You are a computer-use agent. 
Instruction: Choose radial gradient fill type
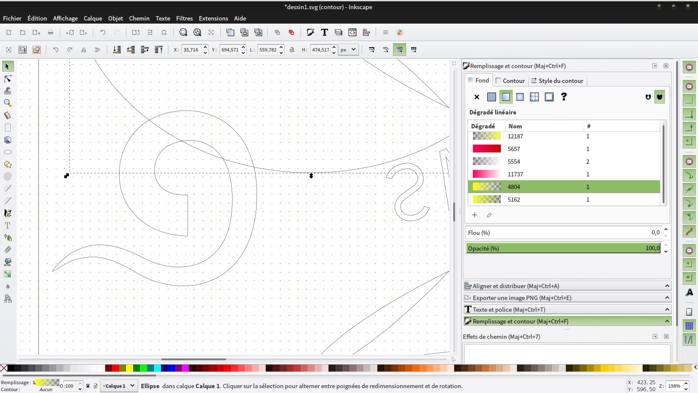520,97
